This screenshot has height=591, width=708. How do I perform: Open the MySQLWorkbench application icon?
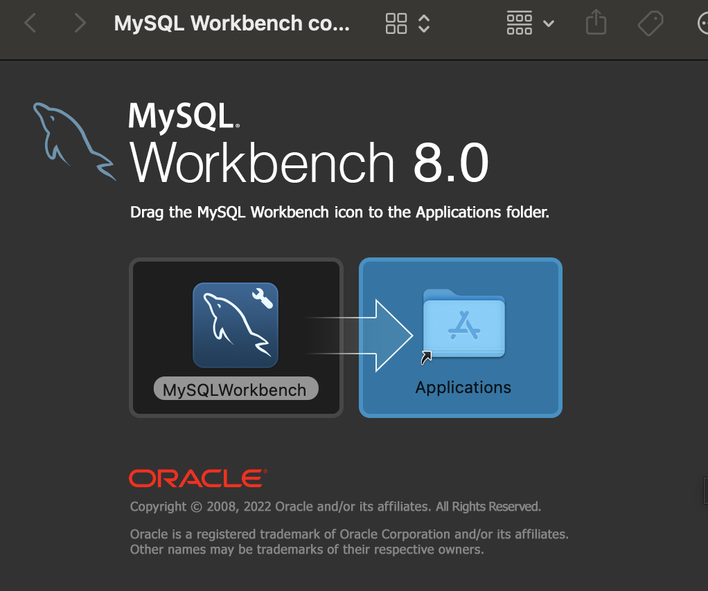coord(235,324)
